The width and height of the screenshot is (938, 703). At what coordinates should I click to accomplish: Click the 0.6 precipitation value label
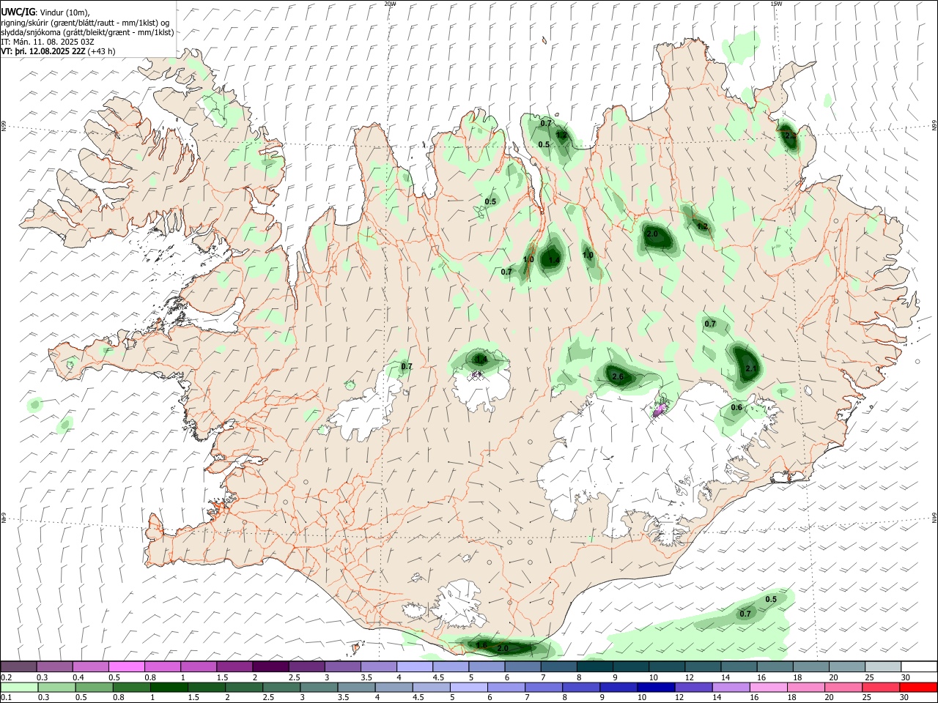736,407
